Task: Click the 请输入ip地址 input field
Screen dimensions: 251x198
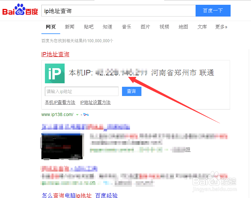Action: point(82,91)
